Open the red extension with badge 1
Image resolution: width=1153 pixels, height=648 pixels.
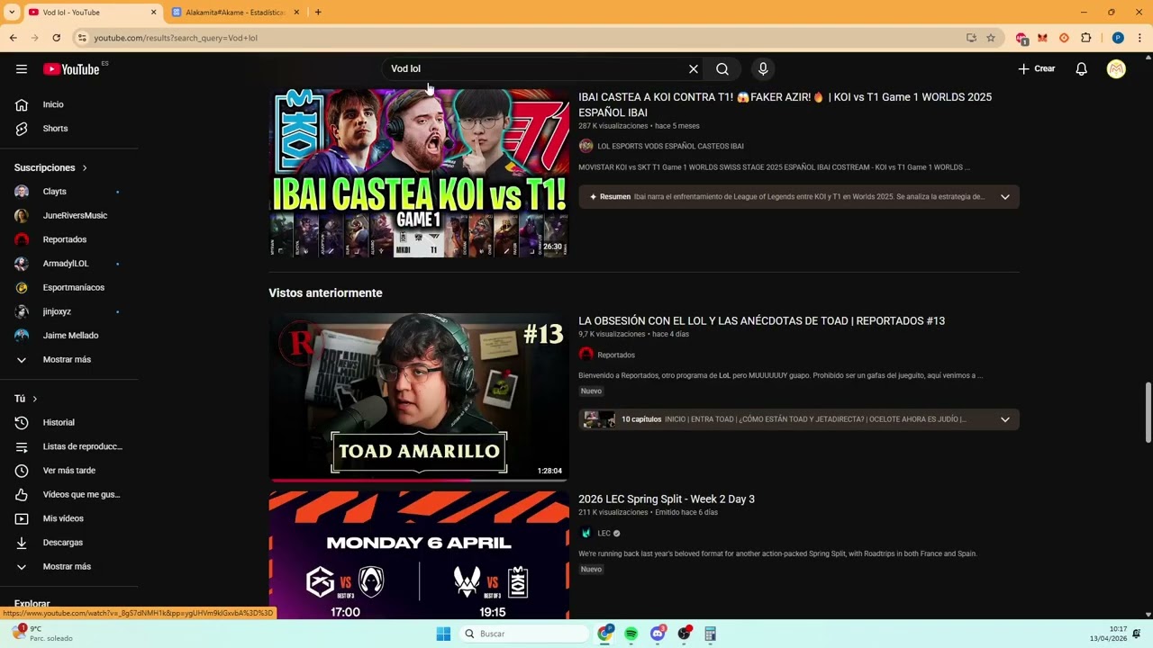(x=1021, y=38)
